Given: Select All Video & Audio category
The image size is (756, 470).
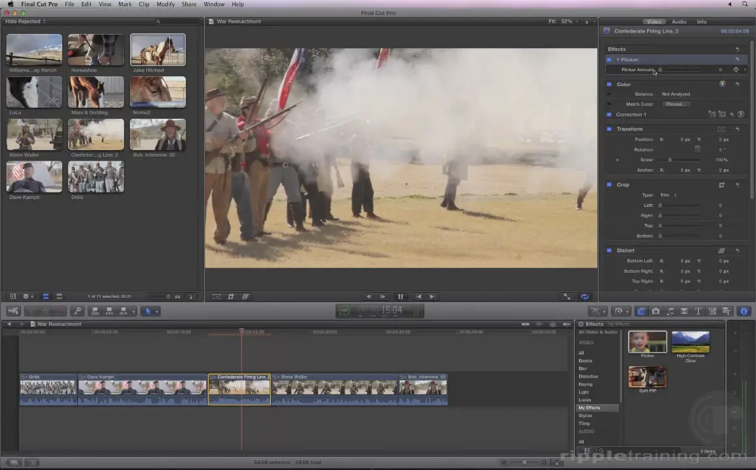Looking at the screenshot, I should [x=598, y=332].
